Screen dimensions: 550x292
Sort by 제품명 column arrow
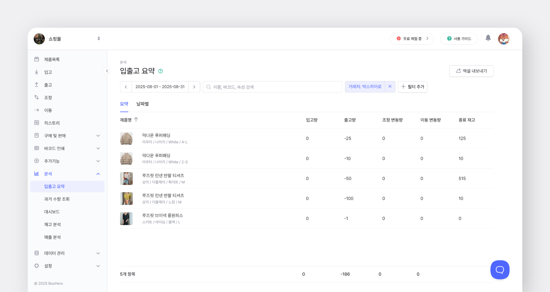tap(136, 120)
